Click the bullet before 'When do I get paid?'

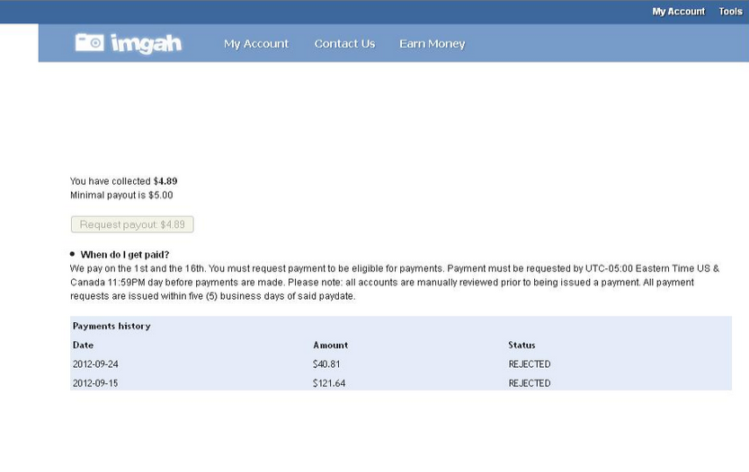tap(72, 254)
